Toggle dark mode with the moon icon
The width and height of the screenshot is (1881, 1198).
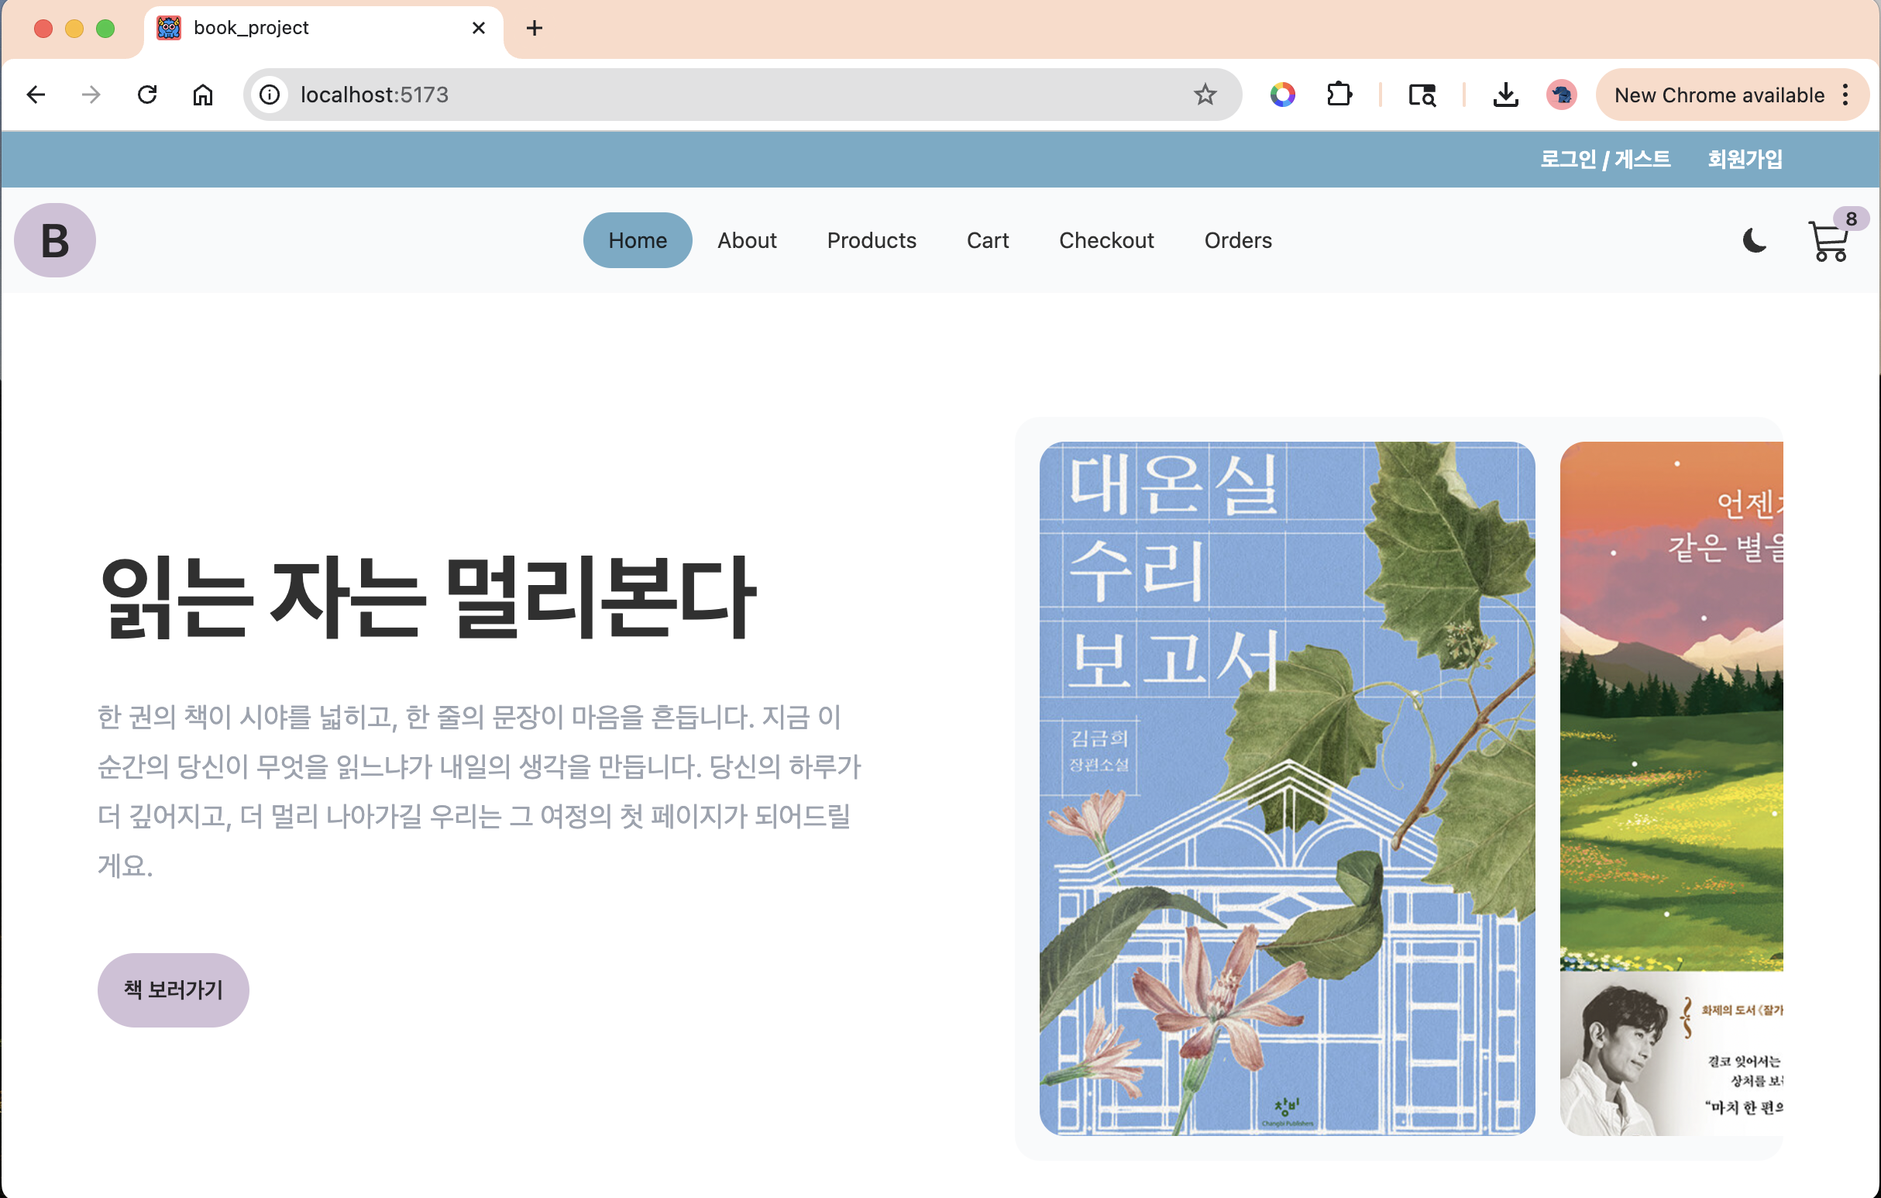coord(1754,240)
